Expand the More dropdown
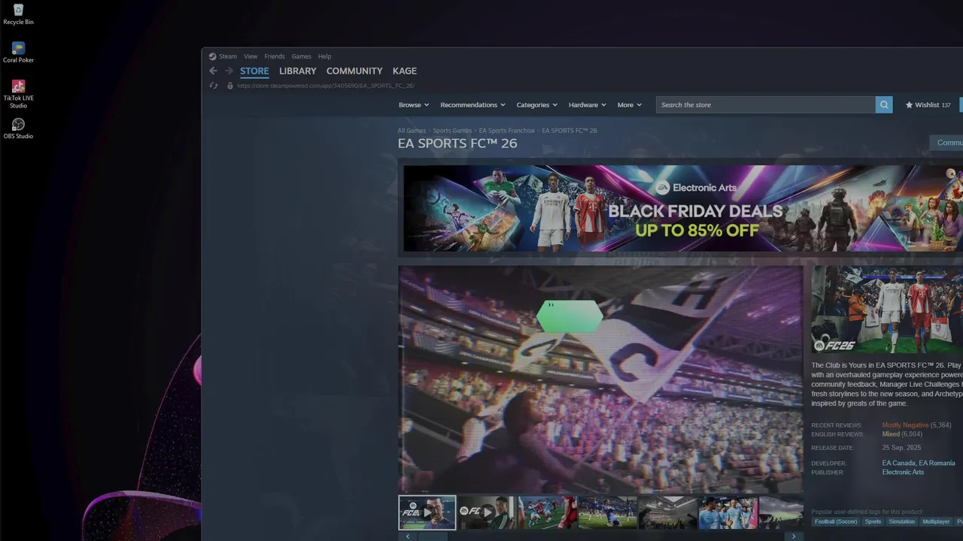Screen dimensions: 963x541 tap(630, 105)
